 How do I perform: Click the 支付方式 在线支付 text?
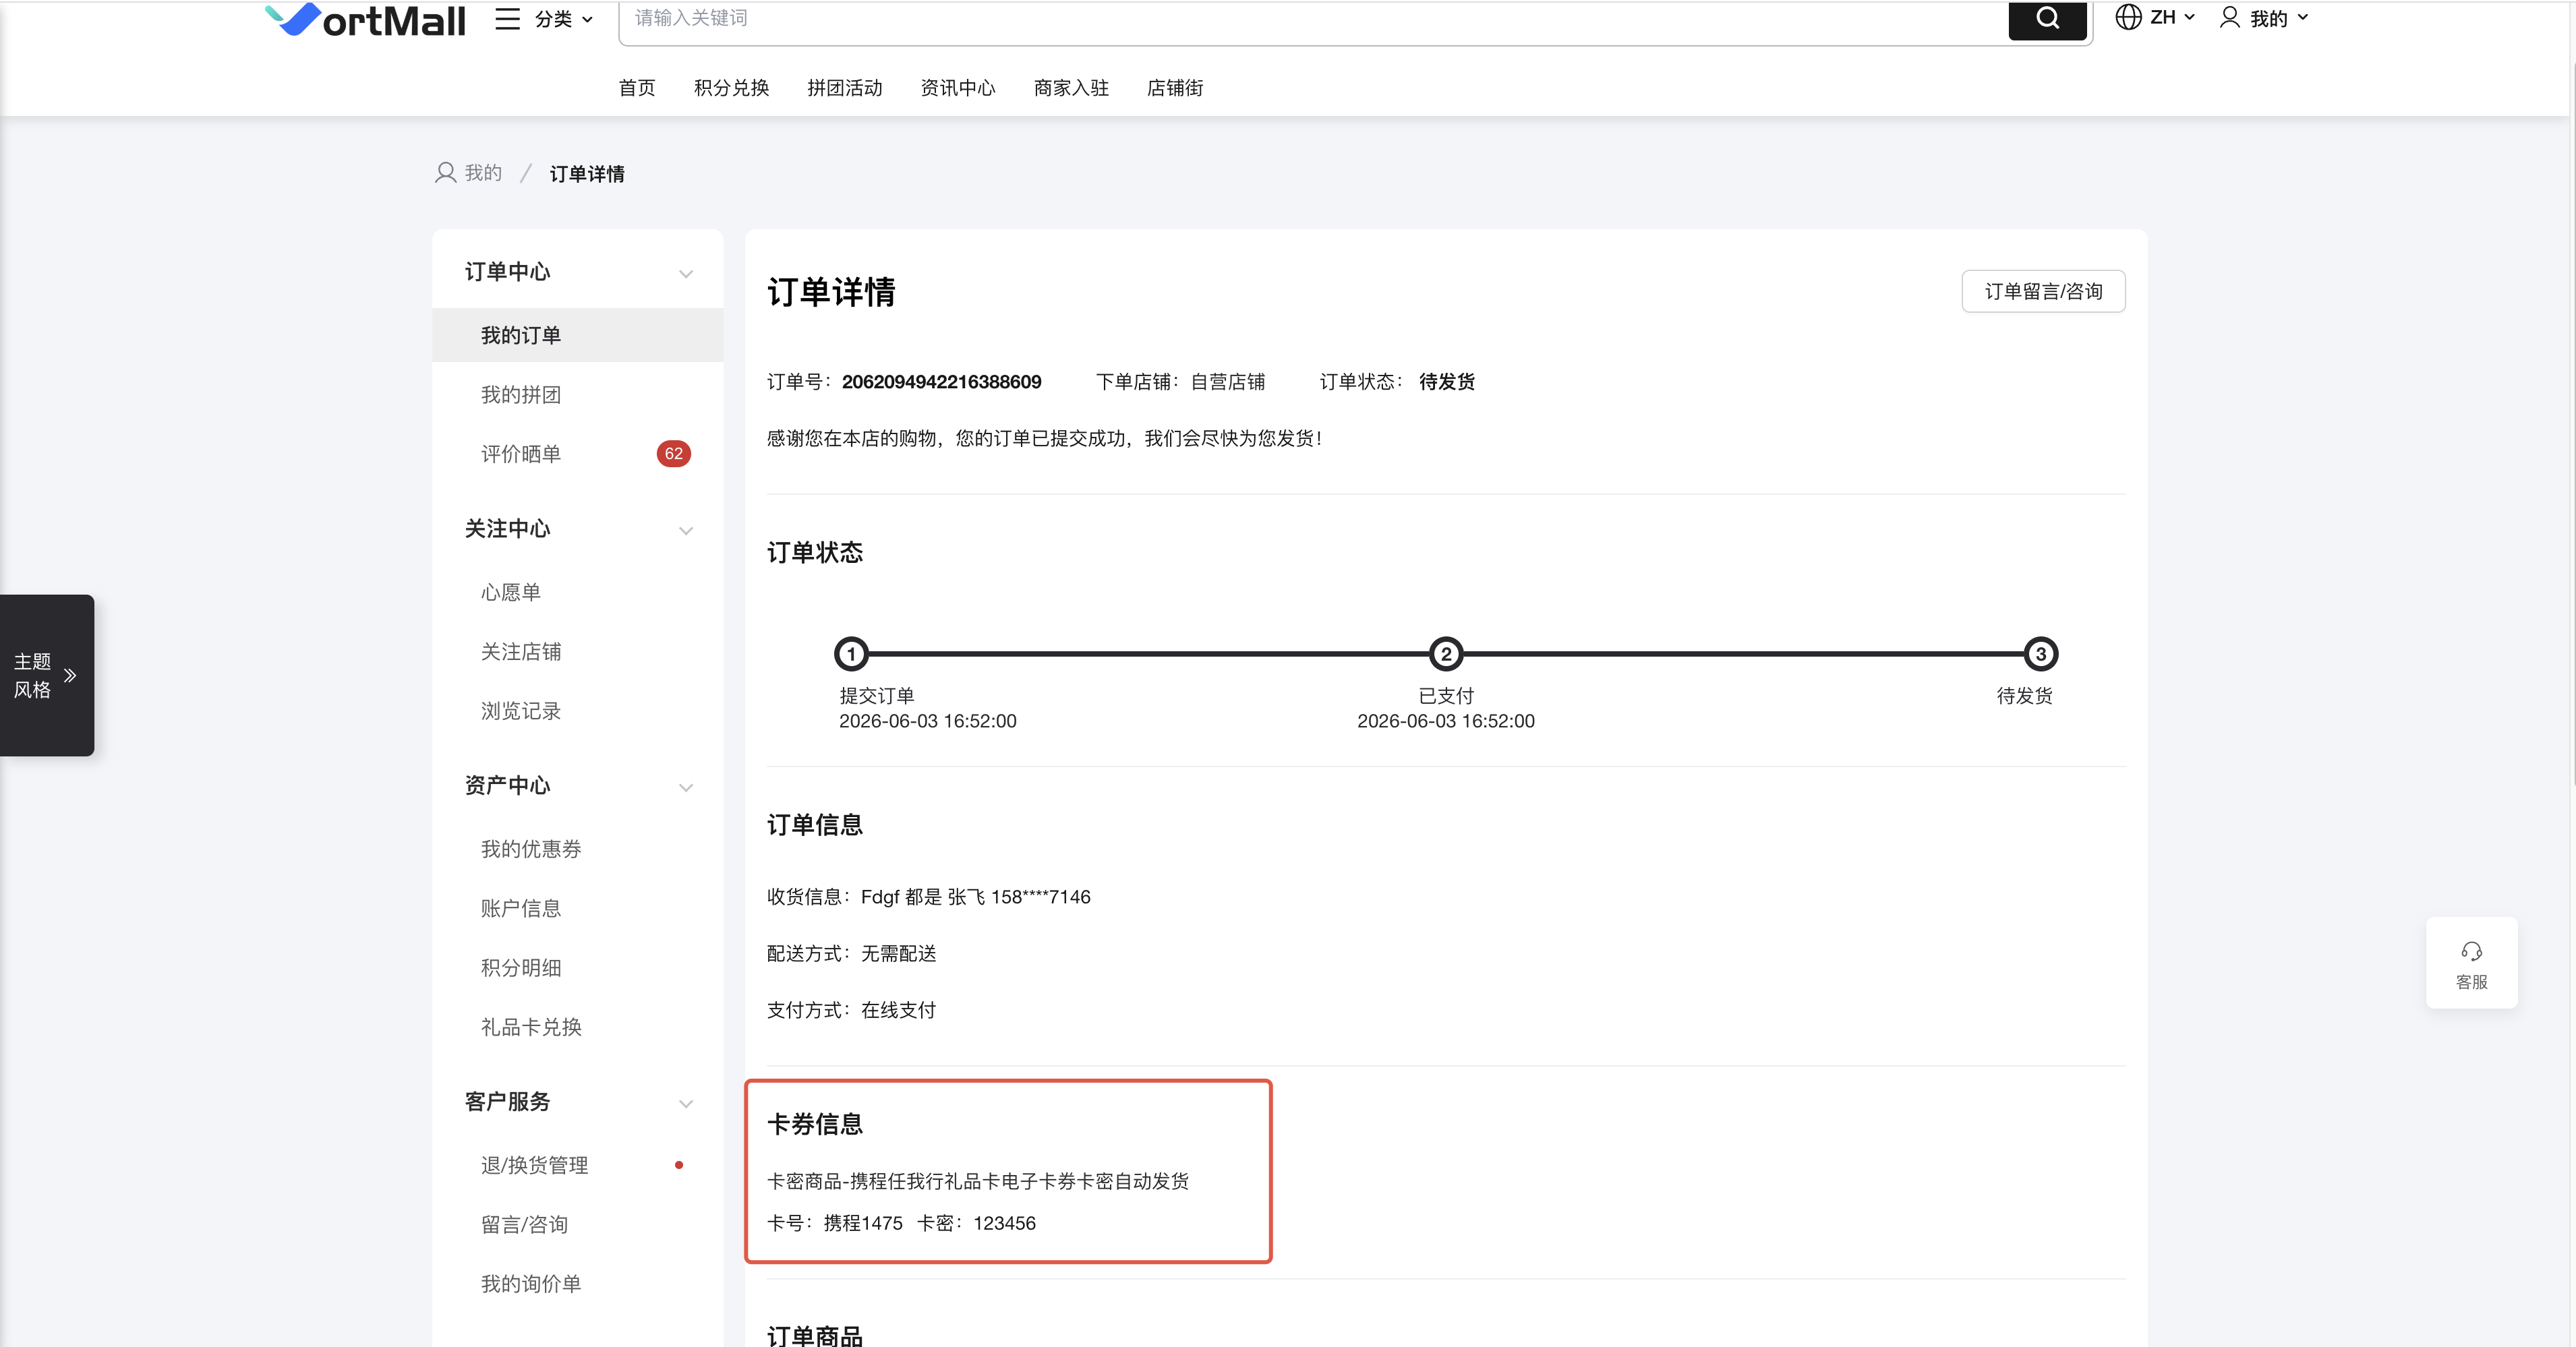pyautogui.click(x=852, y=1010)
